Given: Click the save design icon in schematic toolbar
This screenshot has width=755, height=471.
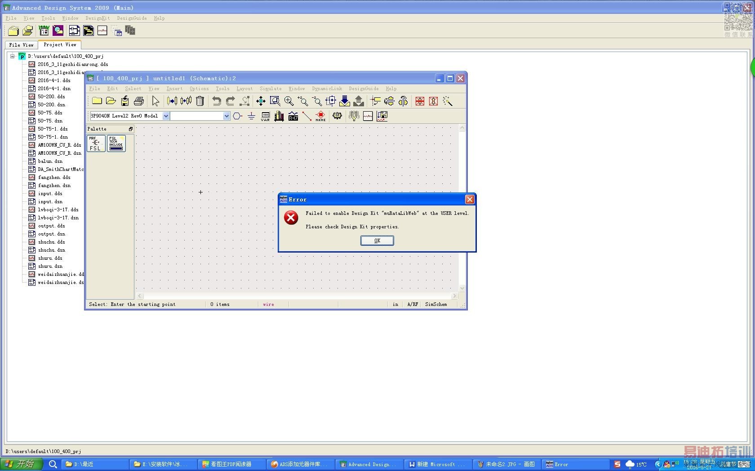Looking at the screenshot, I should point(125,101).
